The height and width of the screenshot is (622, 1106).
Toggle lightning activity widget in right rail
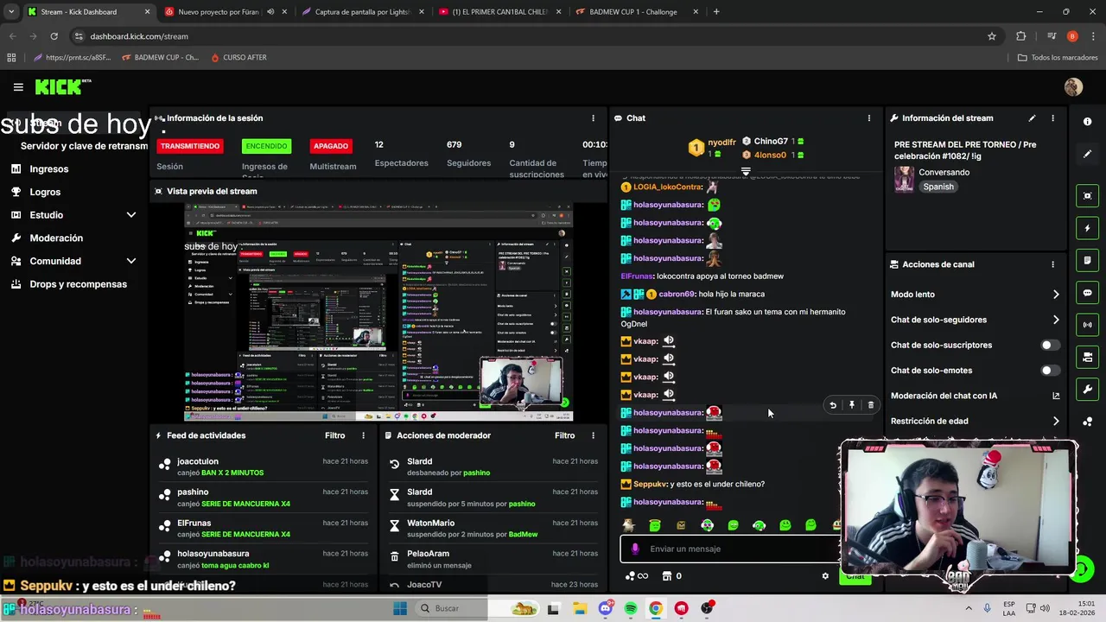[1087, 228]
